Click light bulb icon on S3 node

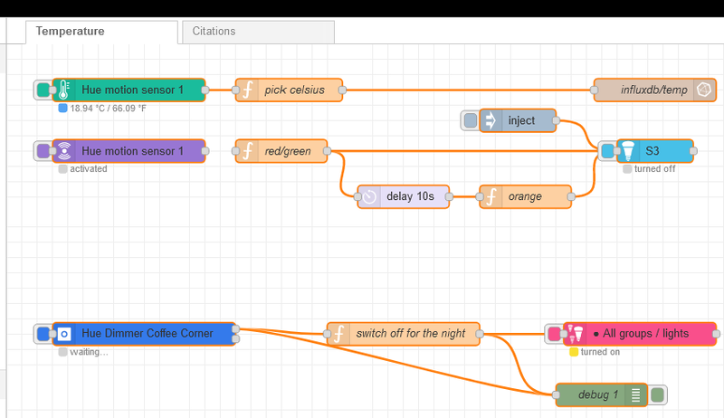(x=628, y=151)
